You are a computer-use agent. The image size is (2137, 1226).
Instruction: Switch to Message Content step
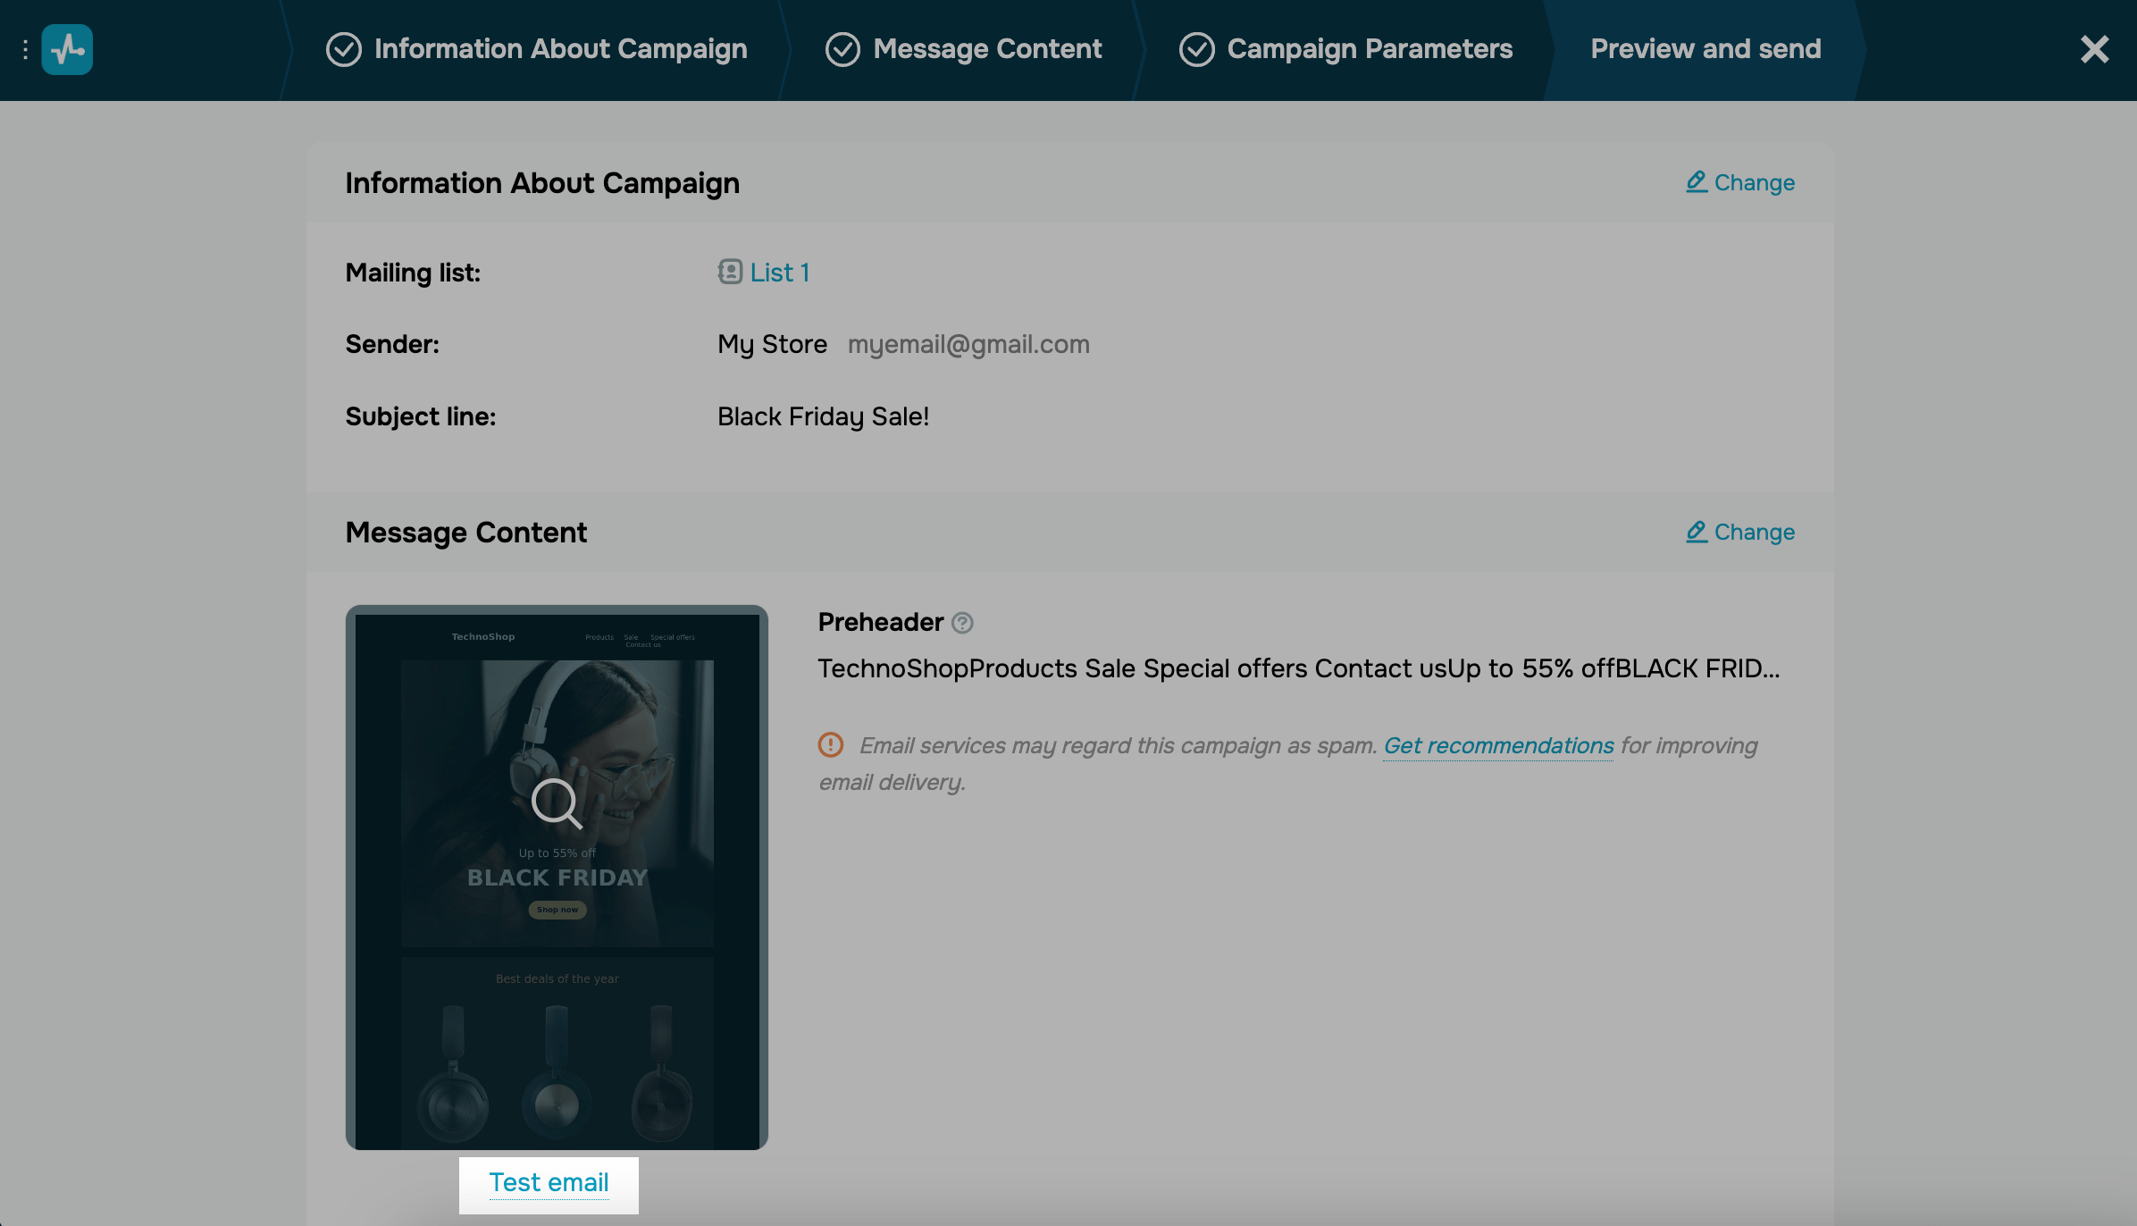tap(987, 49)
